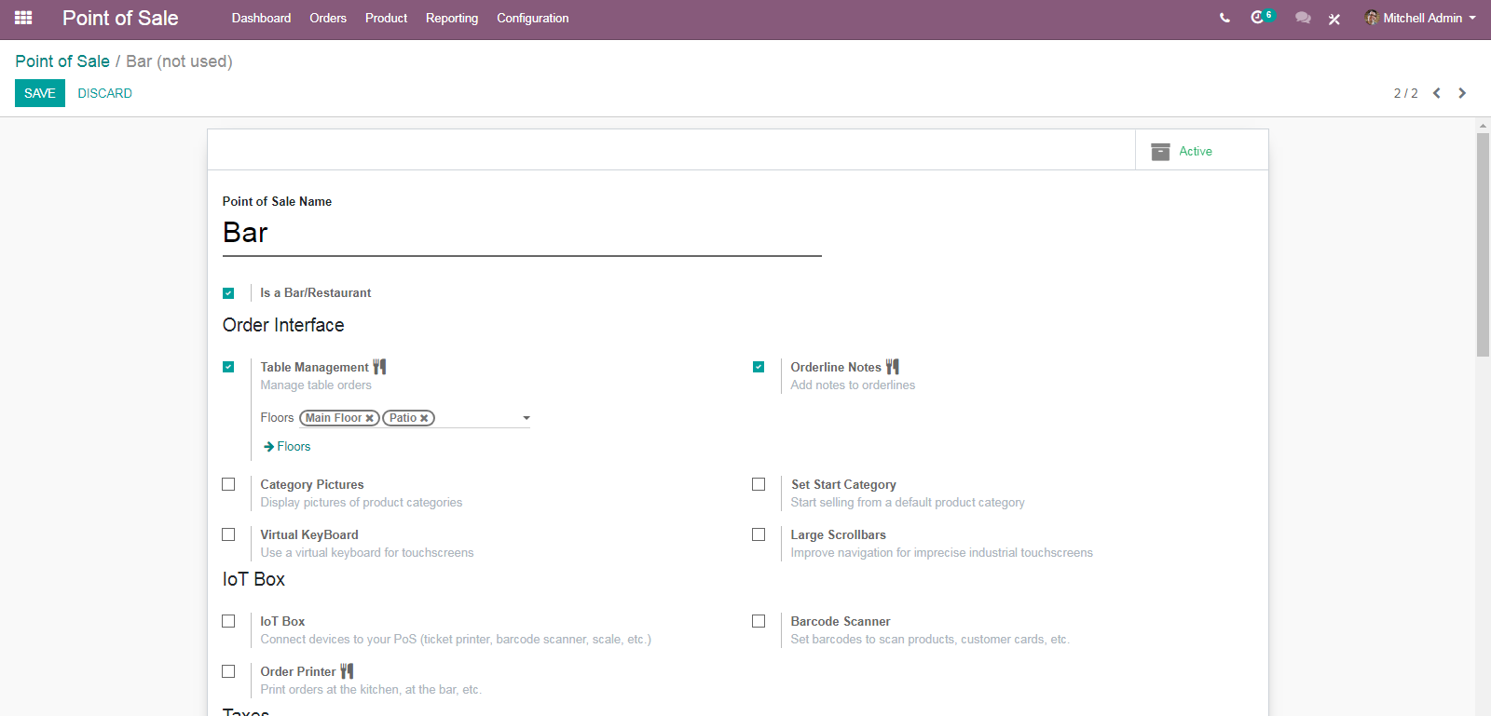
Task: Enable the Barcode Scanner option
Action: pos(759,621)
